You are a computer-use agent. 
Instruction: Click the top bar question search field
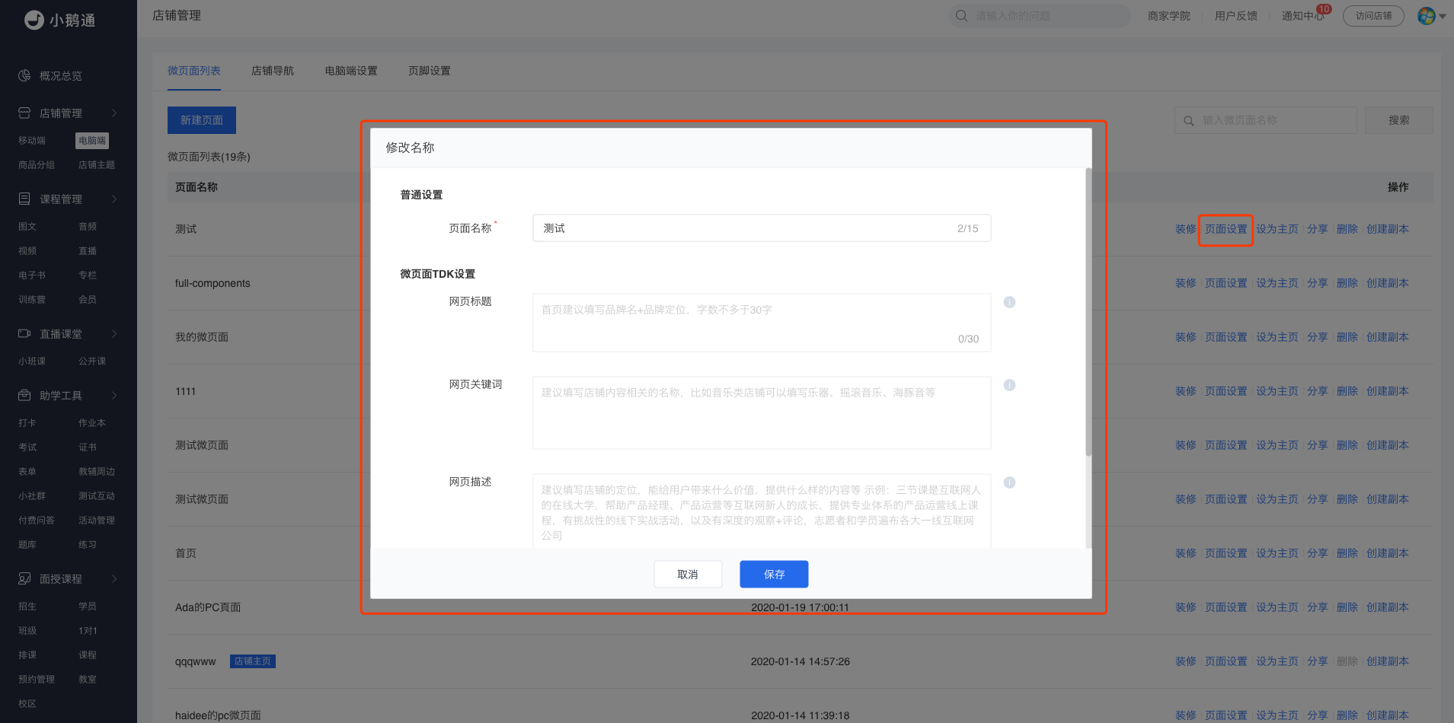pyautogui.click(x=1040, y=16)
